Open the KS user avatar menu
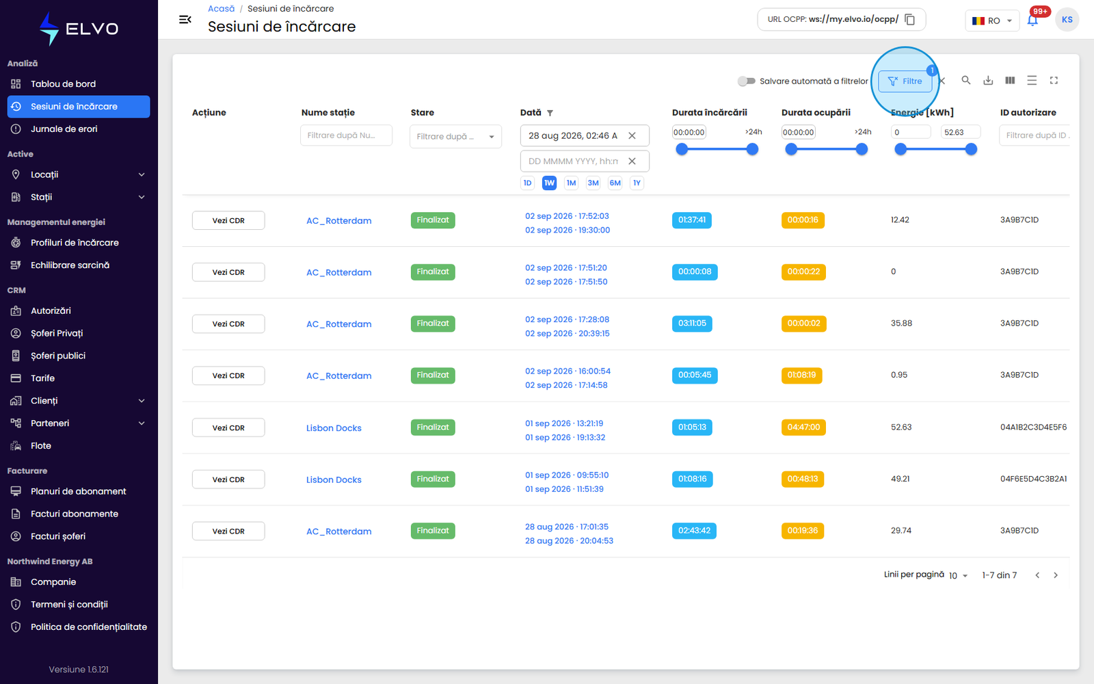1094x684 pixels. pyautogui.click(x=1067, y=20)
